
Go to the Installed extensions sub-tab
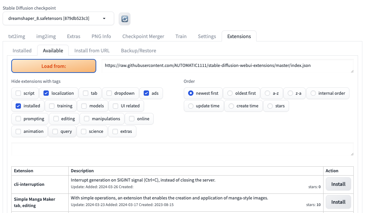(x=22, y=51)
